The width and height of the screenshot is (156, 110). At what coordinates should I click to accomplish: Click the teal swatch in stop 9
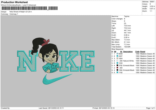pyautogui.click(x=118, y=72)
